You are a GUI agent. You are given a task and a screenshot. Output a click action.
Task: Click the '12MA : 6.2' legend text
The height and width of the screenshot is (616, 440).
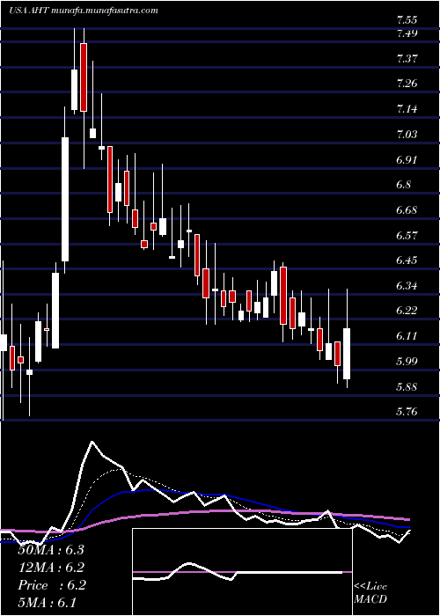(x=51, y=568)
